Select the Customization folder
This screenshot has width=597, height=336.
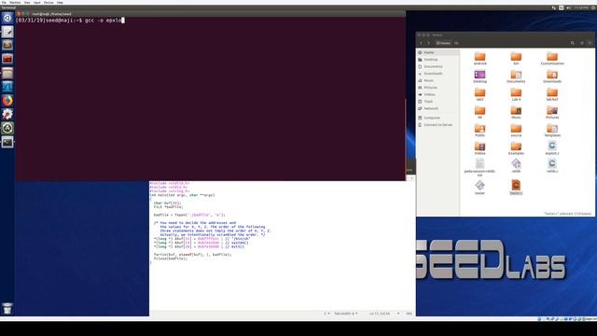click(552, 58)
